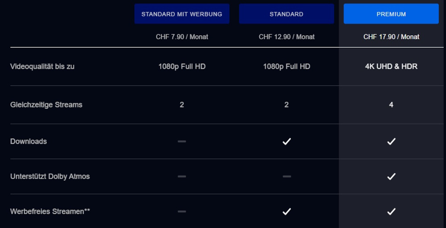Click the CHF 7.90 / Monat price
This screenshot has height=228, width=446.
click(x=182, y=37)
